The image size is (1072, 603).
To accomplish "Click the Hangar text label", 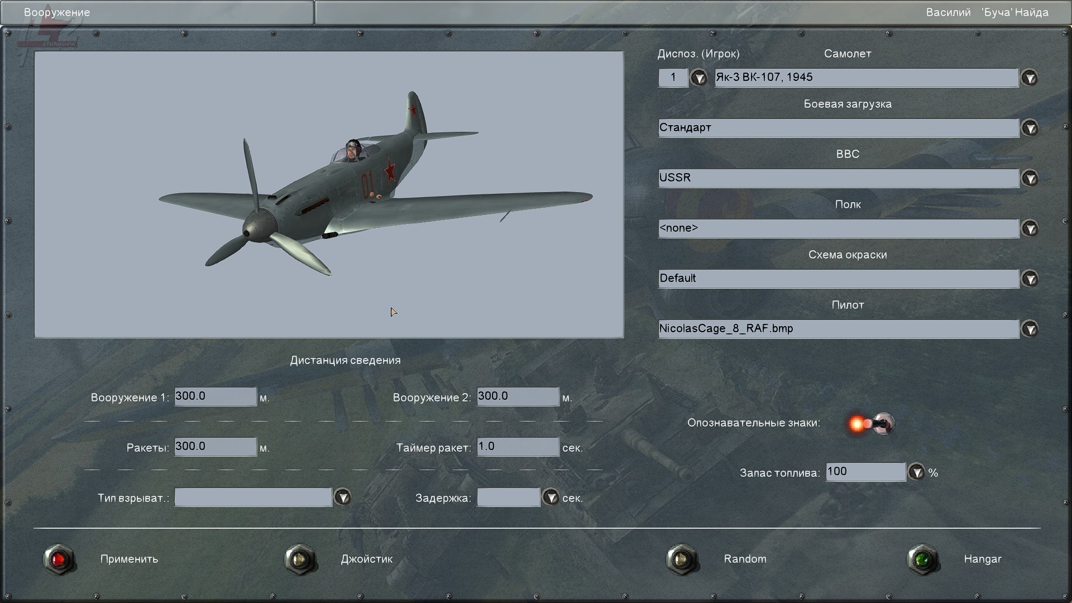I will point(982,559).
